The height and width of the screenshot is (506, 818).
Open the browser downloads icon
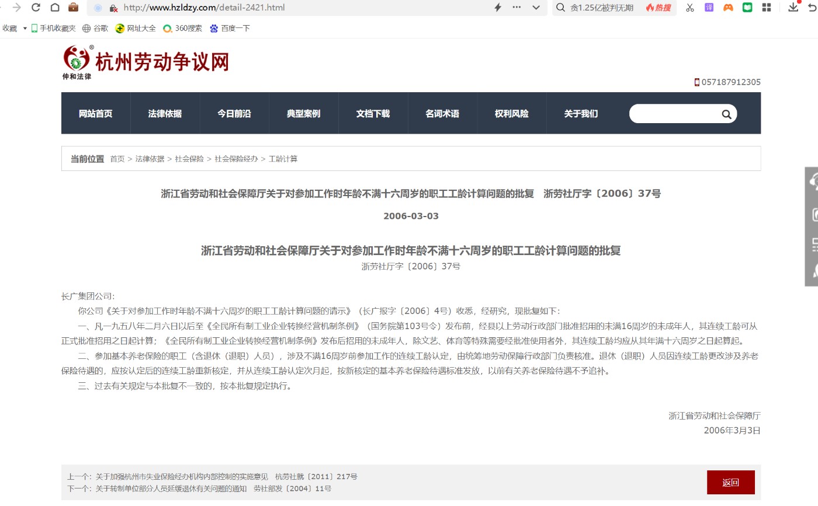coord(793,8)
